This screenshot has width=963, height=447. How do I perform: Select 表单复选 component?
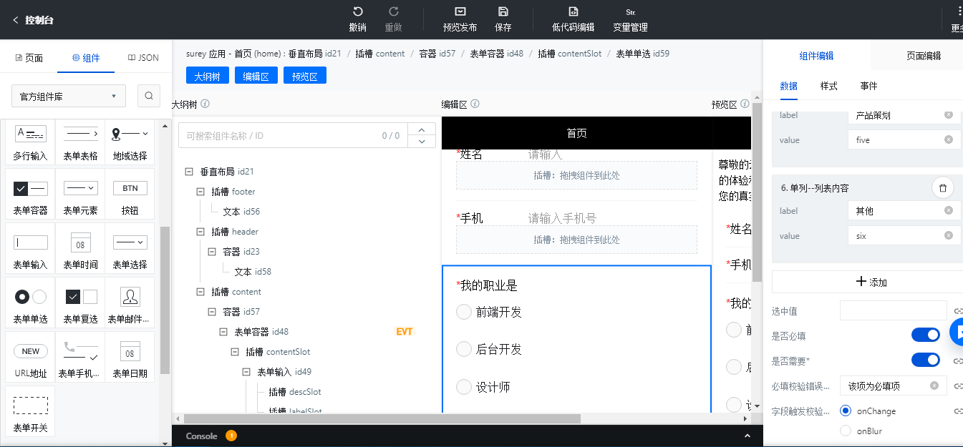80,303
